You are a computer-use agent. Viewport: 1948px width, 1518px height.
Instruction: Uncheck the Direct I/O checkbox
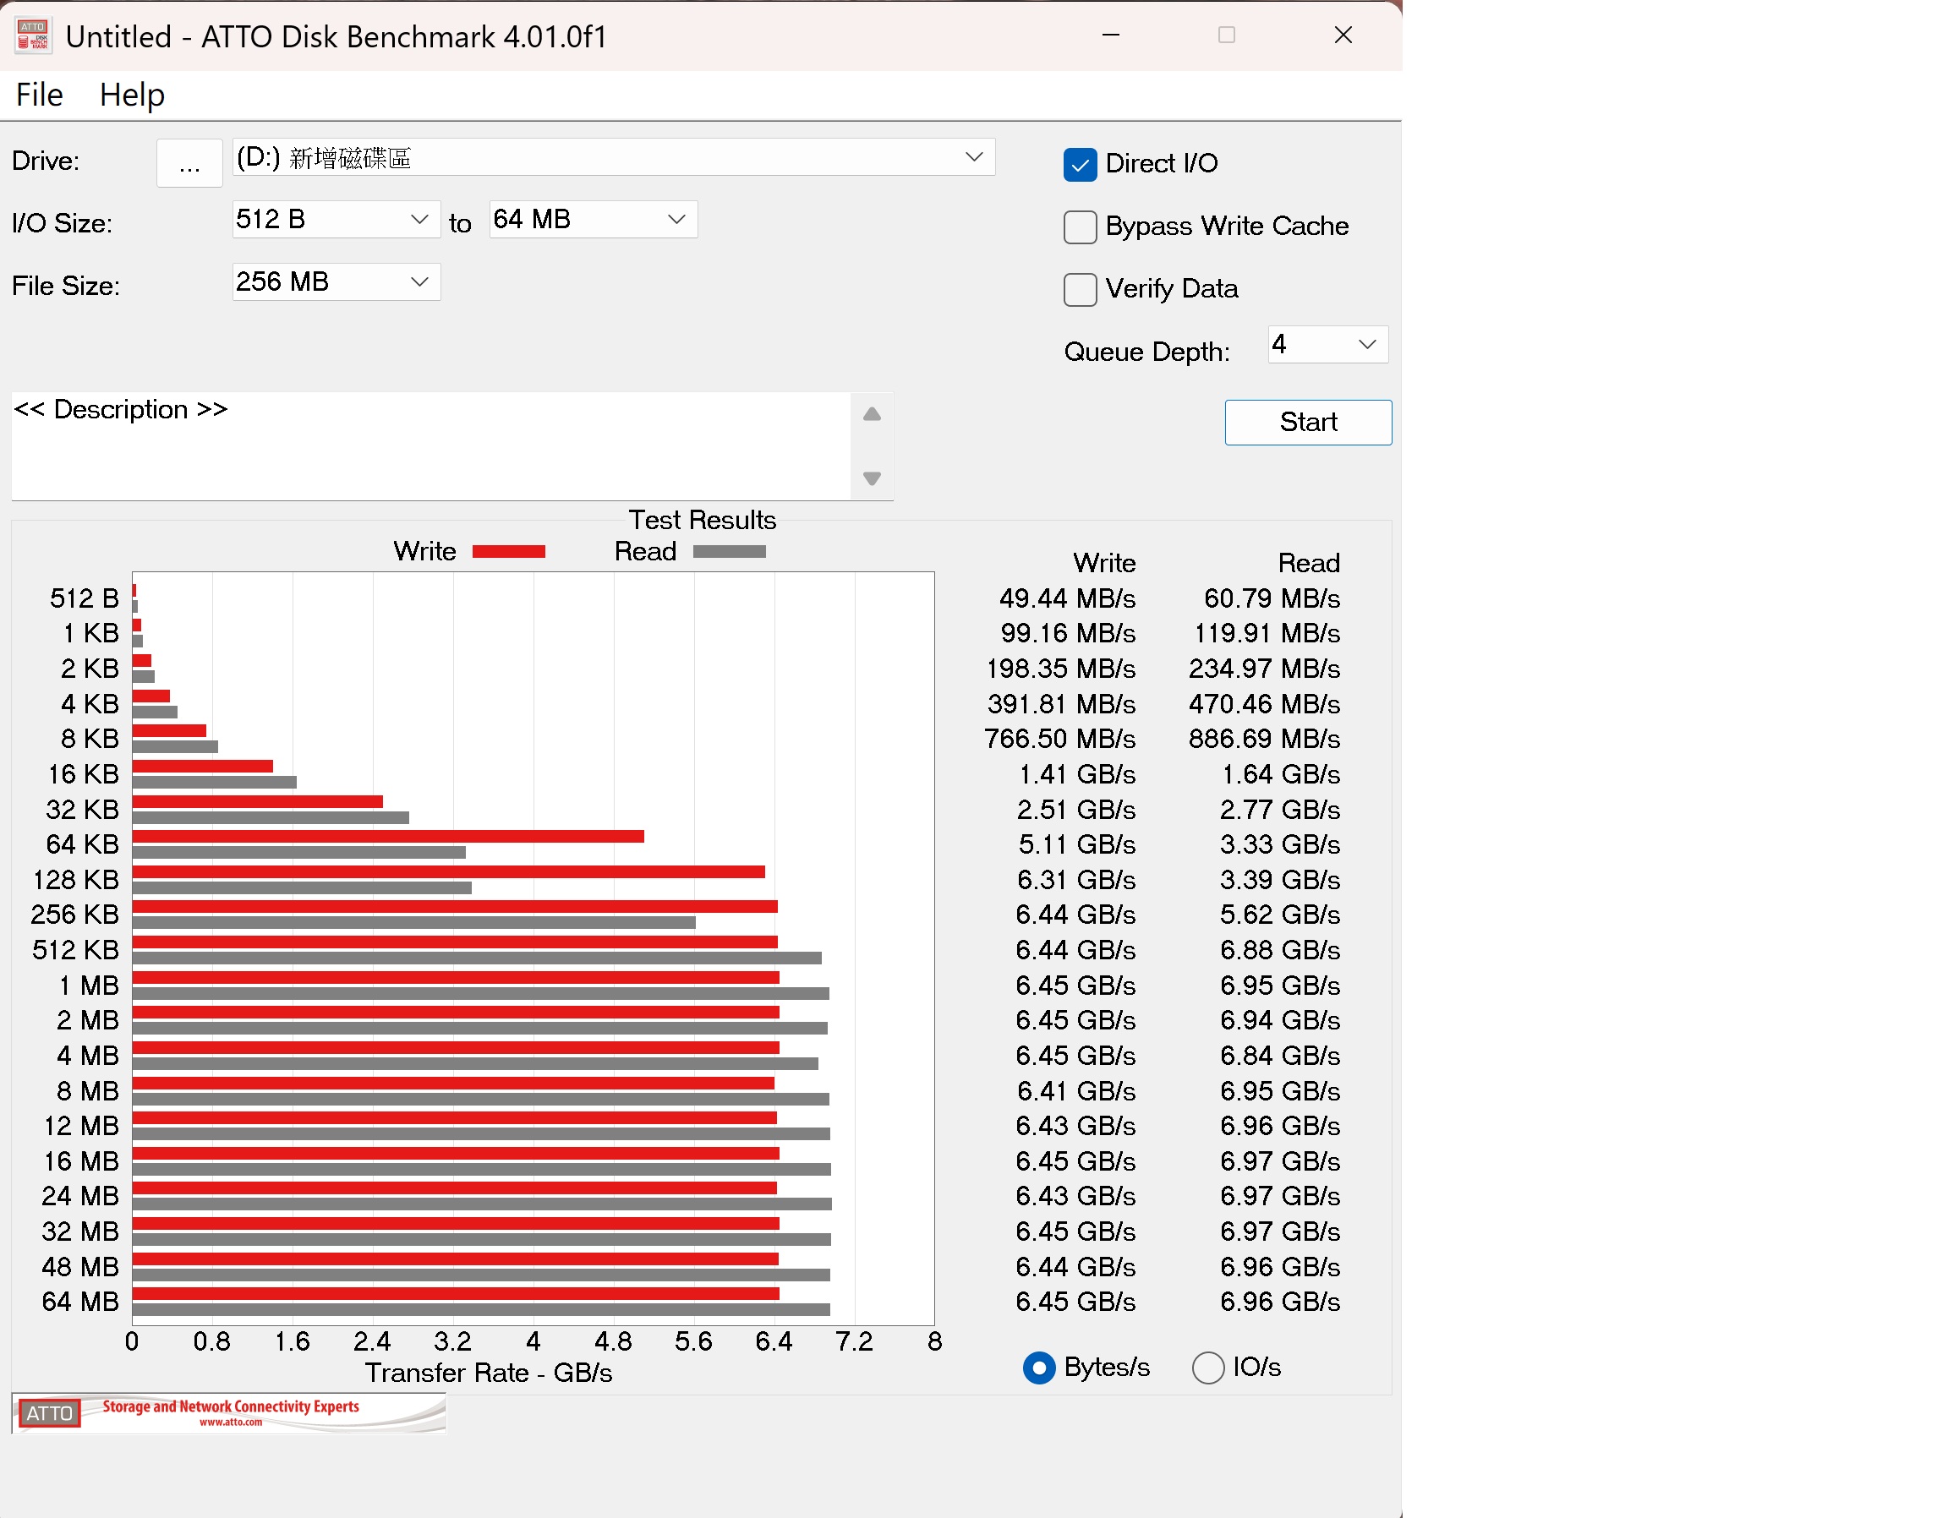point(1081,164)
